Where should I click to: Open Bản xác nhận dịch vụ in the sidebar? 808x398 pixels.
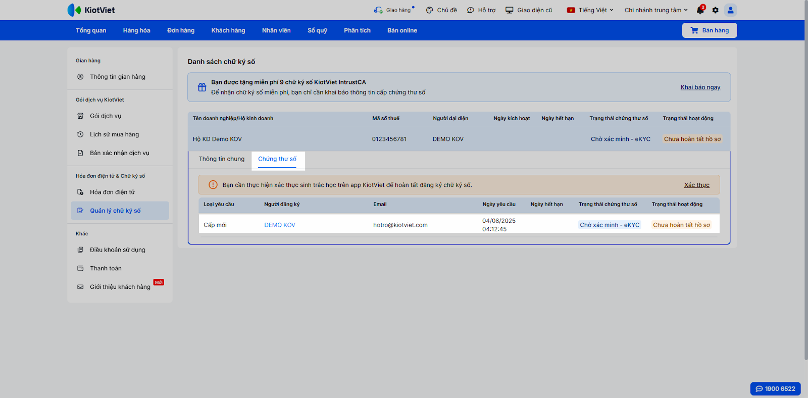[120, 153]
